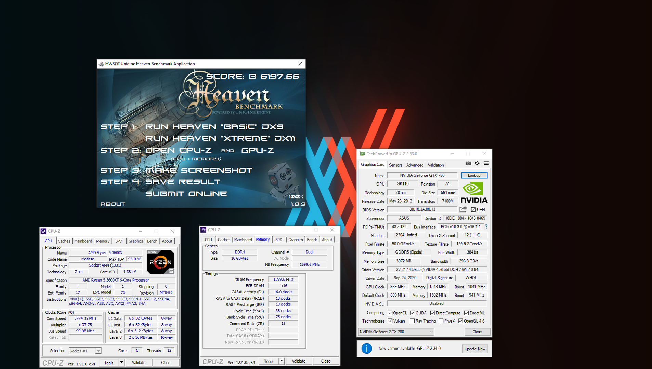652x369 pixels.
Task: Open Bench tab in CPU-Z Memory window
Action: 312,240
